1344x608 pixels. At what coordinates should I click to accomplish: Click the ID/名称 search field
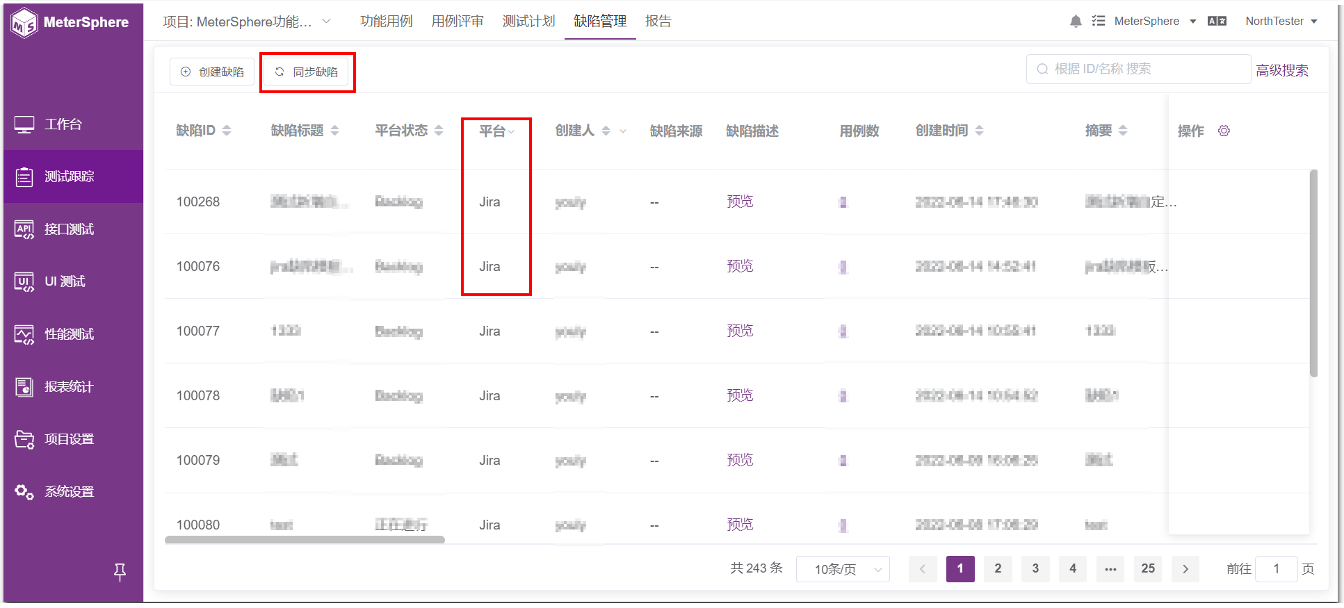click(1138, 69)
